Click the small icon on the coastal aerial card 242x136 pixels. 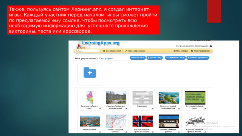pos(179,109)
